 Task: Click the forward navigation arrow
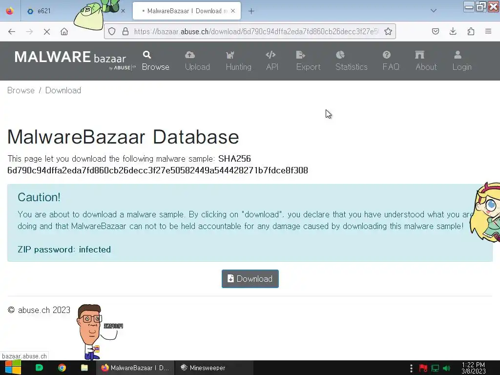(x=29, y=32)
